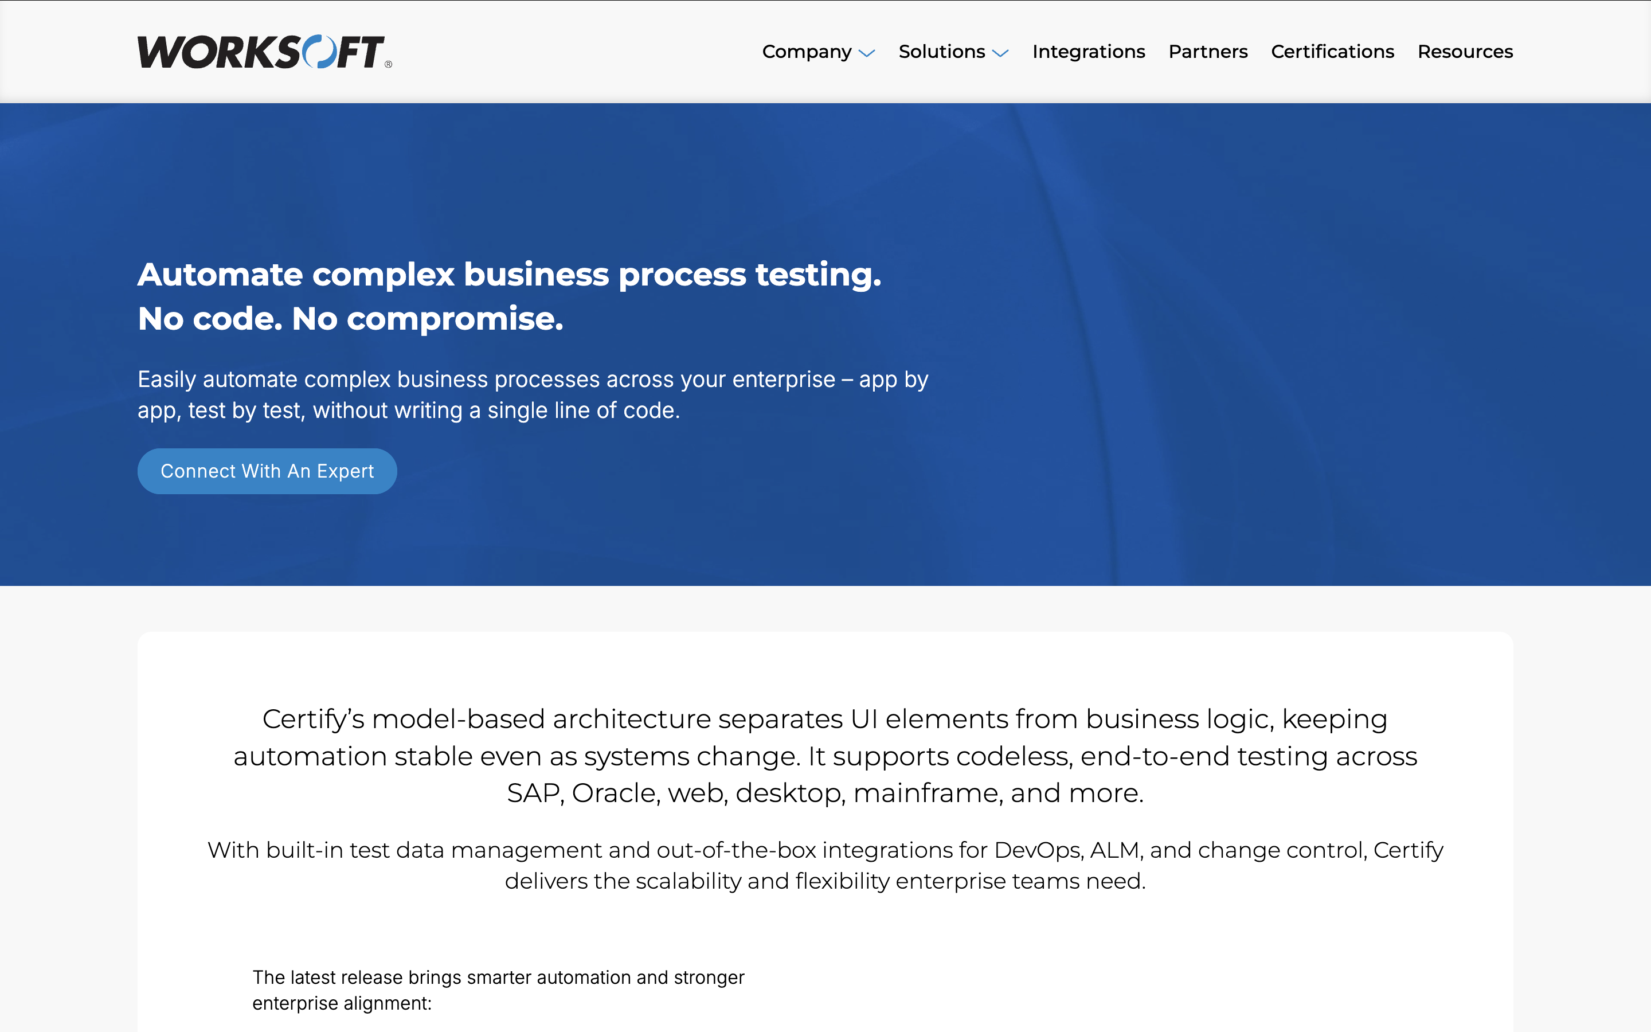Click 'The latest release brings smarter automation' text
The height and width of the screenshot is (1032, 1651).
pyautogui.click(x=498, y=990)
